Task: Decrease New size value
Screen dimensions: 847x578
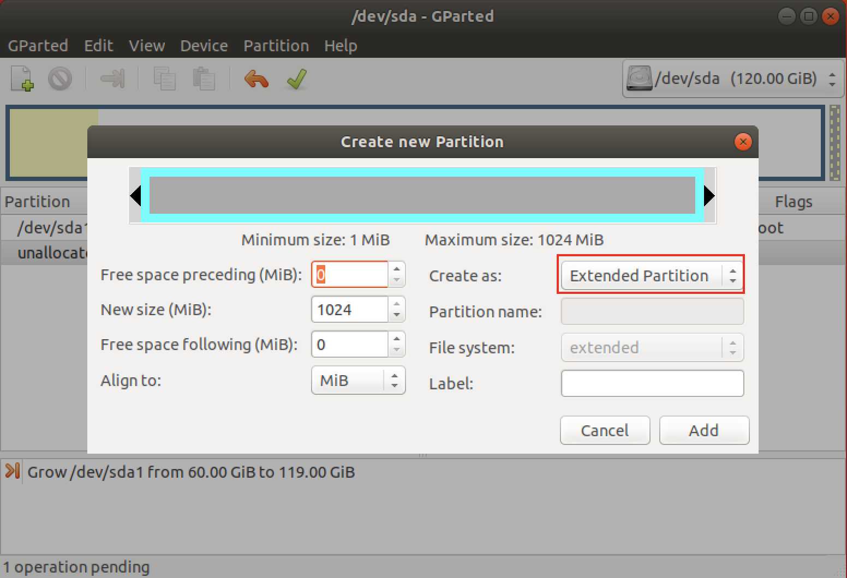Action: click(397, 315)
